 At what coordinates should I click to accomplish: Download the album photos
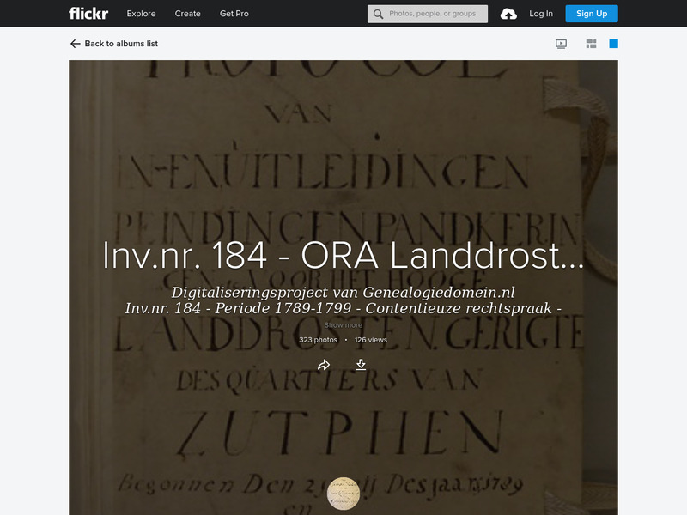coord(360,365)
